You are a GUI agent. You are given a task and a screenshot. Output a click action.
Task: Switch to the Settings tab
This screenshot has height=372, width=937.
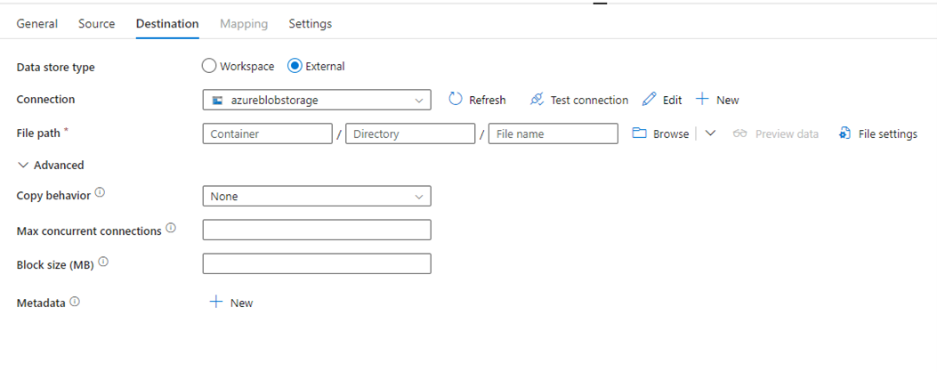pos(311,24)
